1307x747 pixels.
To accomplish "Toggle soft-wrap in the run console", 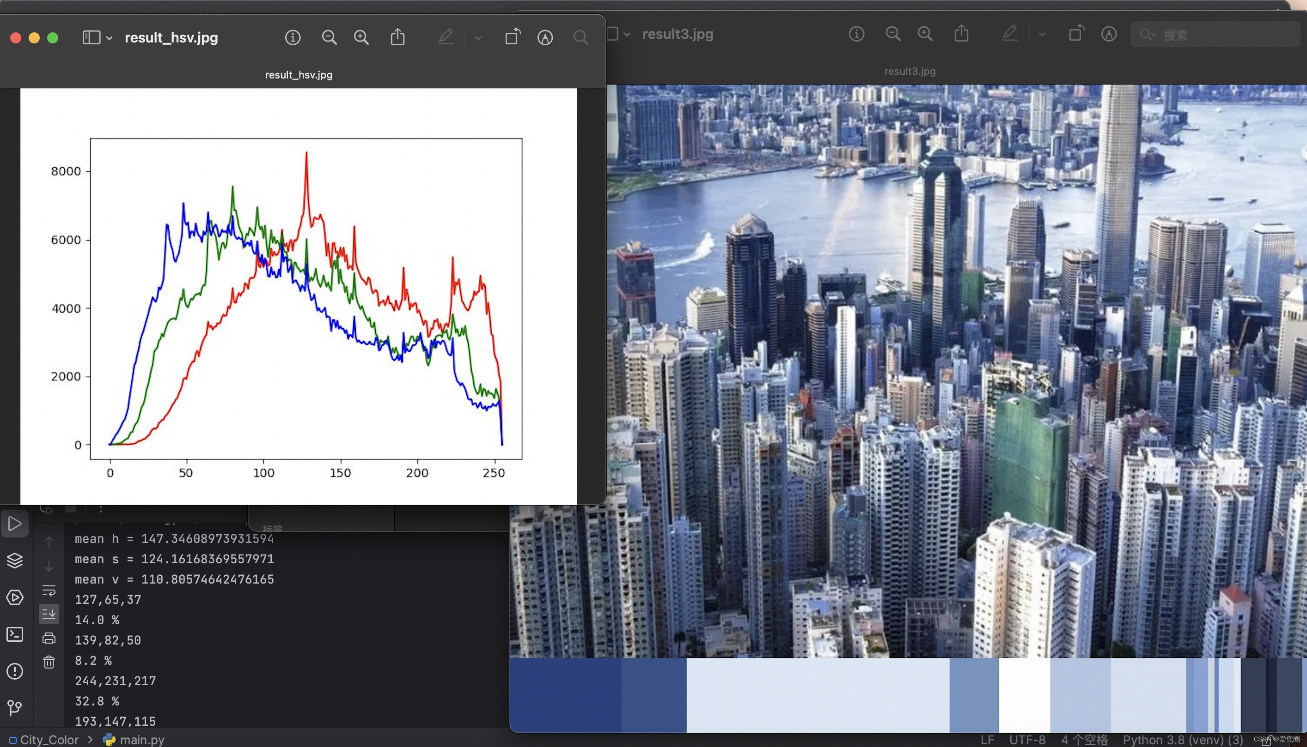I will click(x=49, y=590).
